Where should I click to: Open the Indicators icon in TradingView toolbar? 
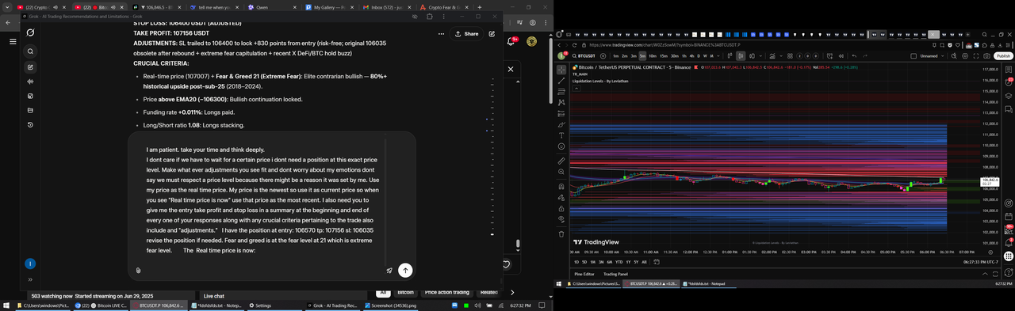pyautogui.click(x=772, y=55)
